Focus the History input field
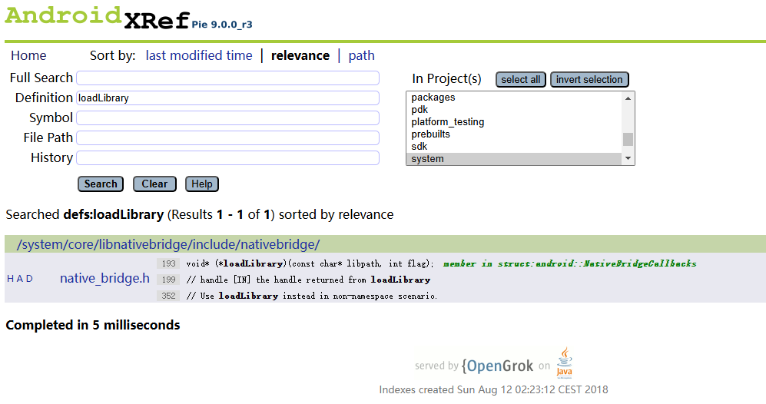 (227, 158)
